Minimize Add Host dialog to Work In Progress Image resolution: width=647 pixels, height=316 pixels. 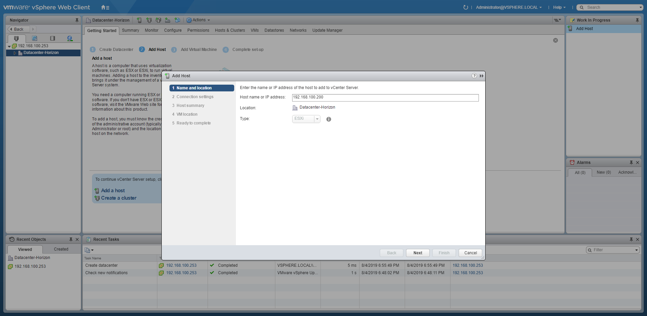pos(482,76)
